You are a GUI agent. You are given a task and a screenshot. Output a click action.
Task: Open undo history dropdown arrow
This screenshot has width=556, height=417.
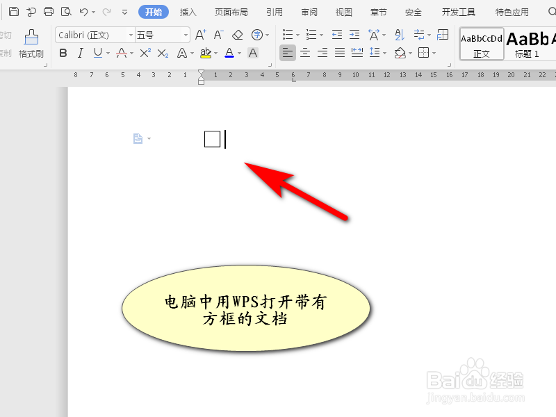pyautogui.click(x=93, y=13)
